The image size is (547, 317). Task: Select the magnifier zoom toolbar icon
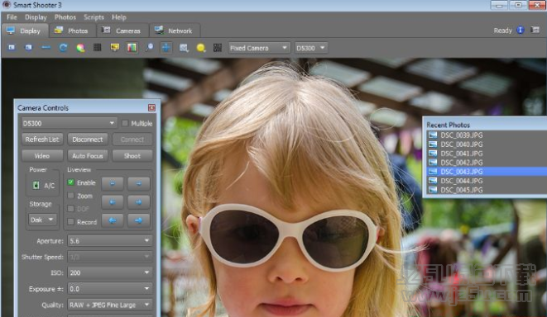(x=149, y=47)
